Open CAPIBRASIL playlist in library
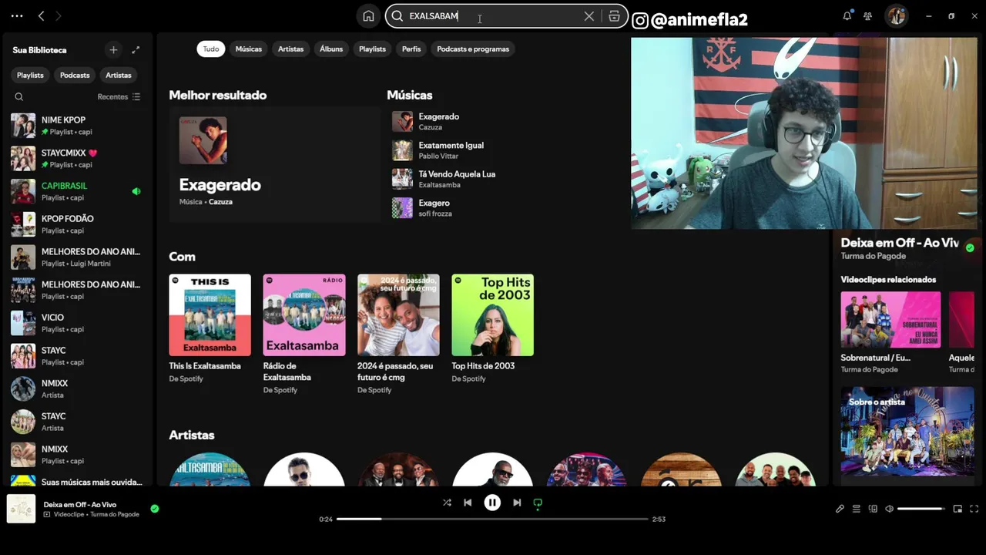Viewport: 986px width, 555px height. click(77, 191)
